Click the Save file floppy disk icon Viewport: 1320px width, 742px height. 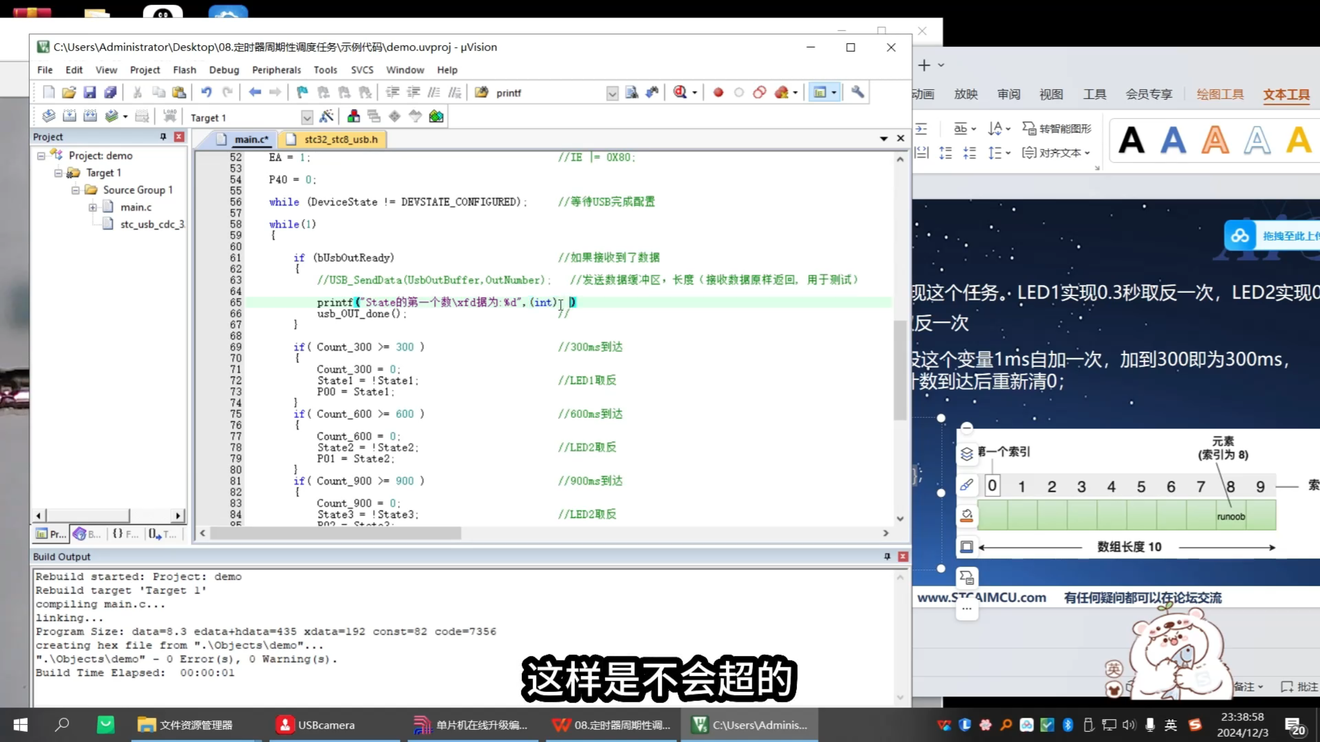[90, 92]
